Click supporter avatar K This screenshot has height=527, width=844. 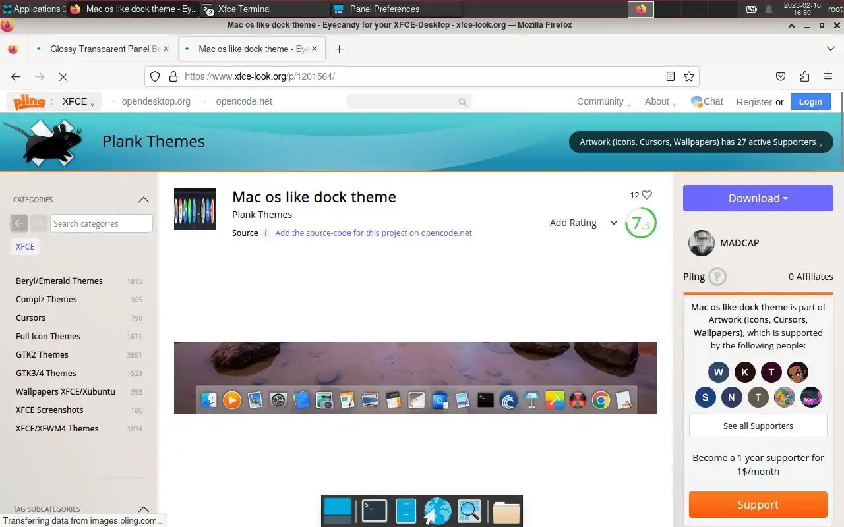[x=745, y=372]
